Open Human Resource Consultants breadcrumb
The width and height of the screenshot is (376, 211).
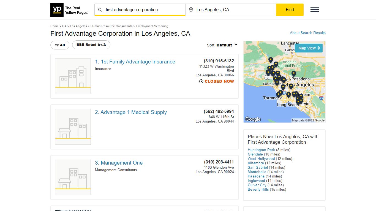(x=111, y=26)
